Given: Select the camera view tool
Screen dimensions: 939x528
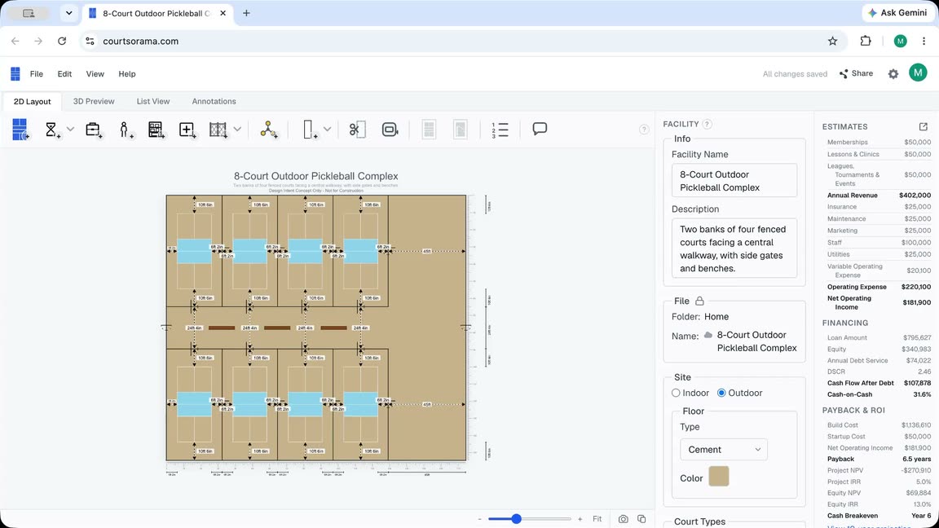Looking at the screenshot, I should pos(390,130).
